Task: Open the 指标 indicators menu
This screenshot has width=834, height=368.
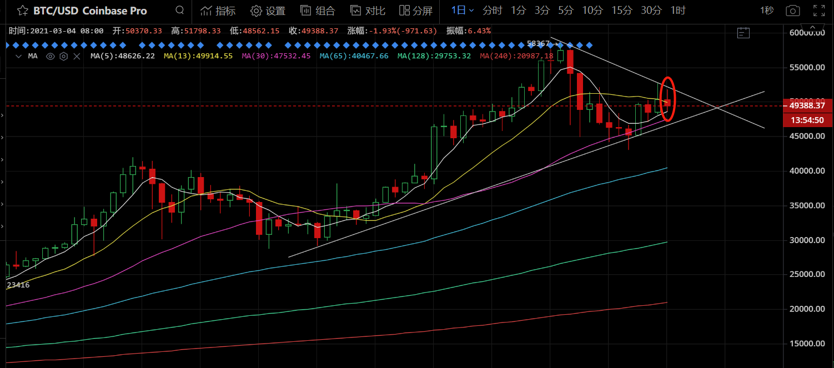Action: [x=218, y=11]
